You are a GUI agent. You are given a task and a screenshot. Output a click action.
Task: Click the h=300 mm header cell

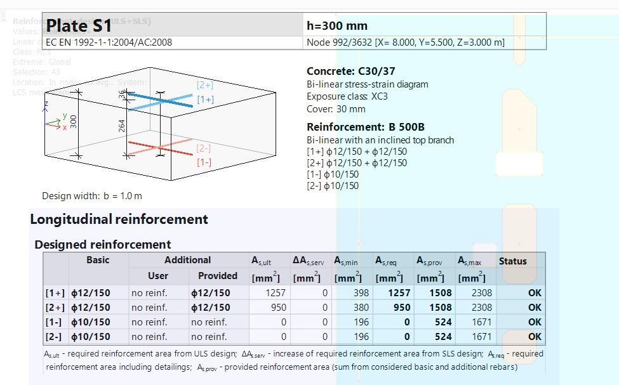click(336, 26)
